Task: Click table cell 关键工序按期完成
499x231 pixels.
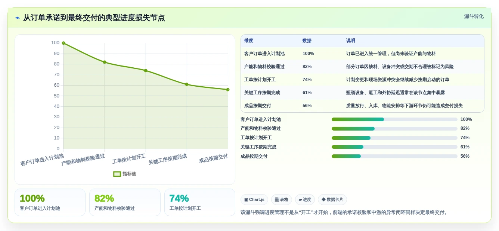Action: pyautogui.click(x=262, y=93)
